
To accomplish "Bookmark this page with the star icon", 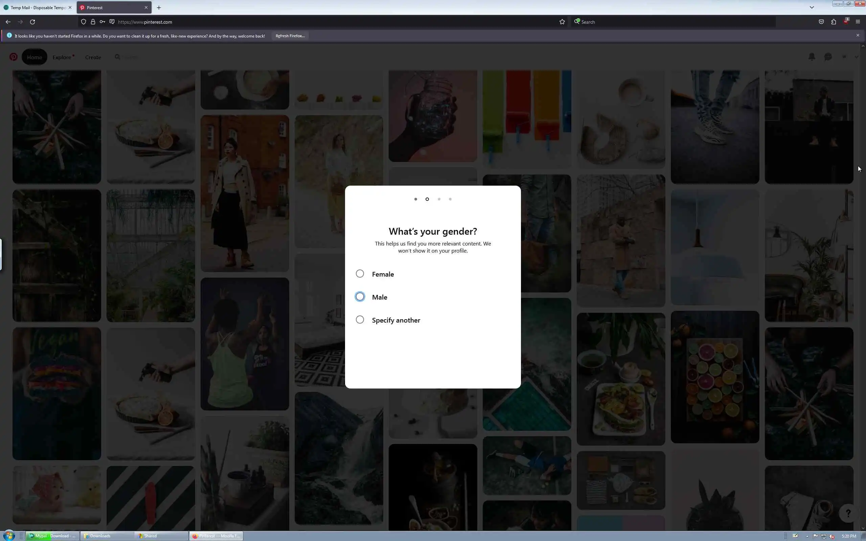I will (x=562, y=22).
